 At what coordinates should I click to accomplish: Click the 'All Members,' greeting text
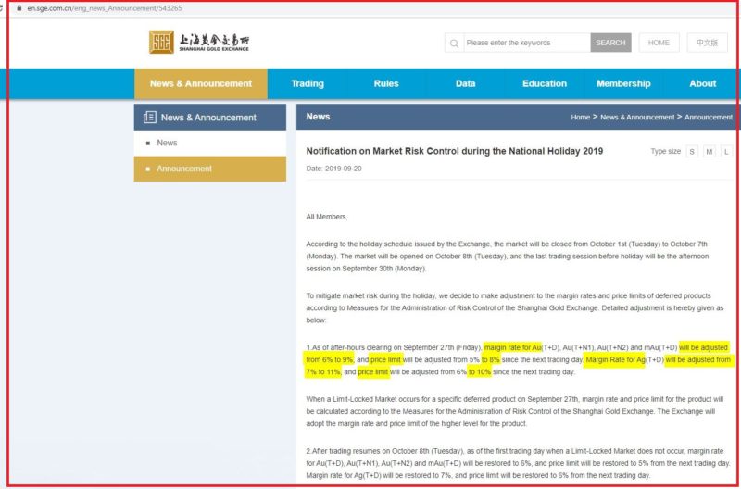327,217
